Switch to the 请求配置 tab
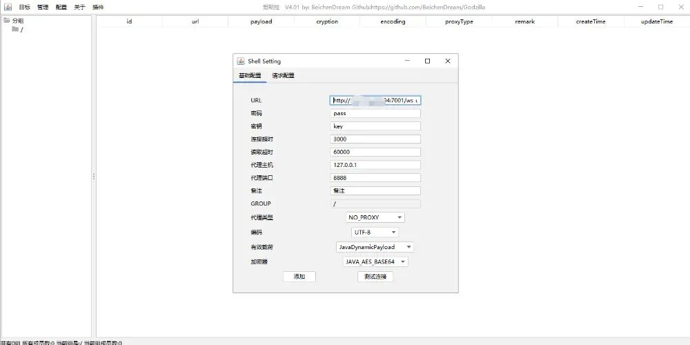The width and height of the screenshot is (690, 345). [283, 76]
